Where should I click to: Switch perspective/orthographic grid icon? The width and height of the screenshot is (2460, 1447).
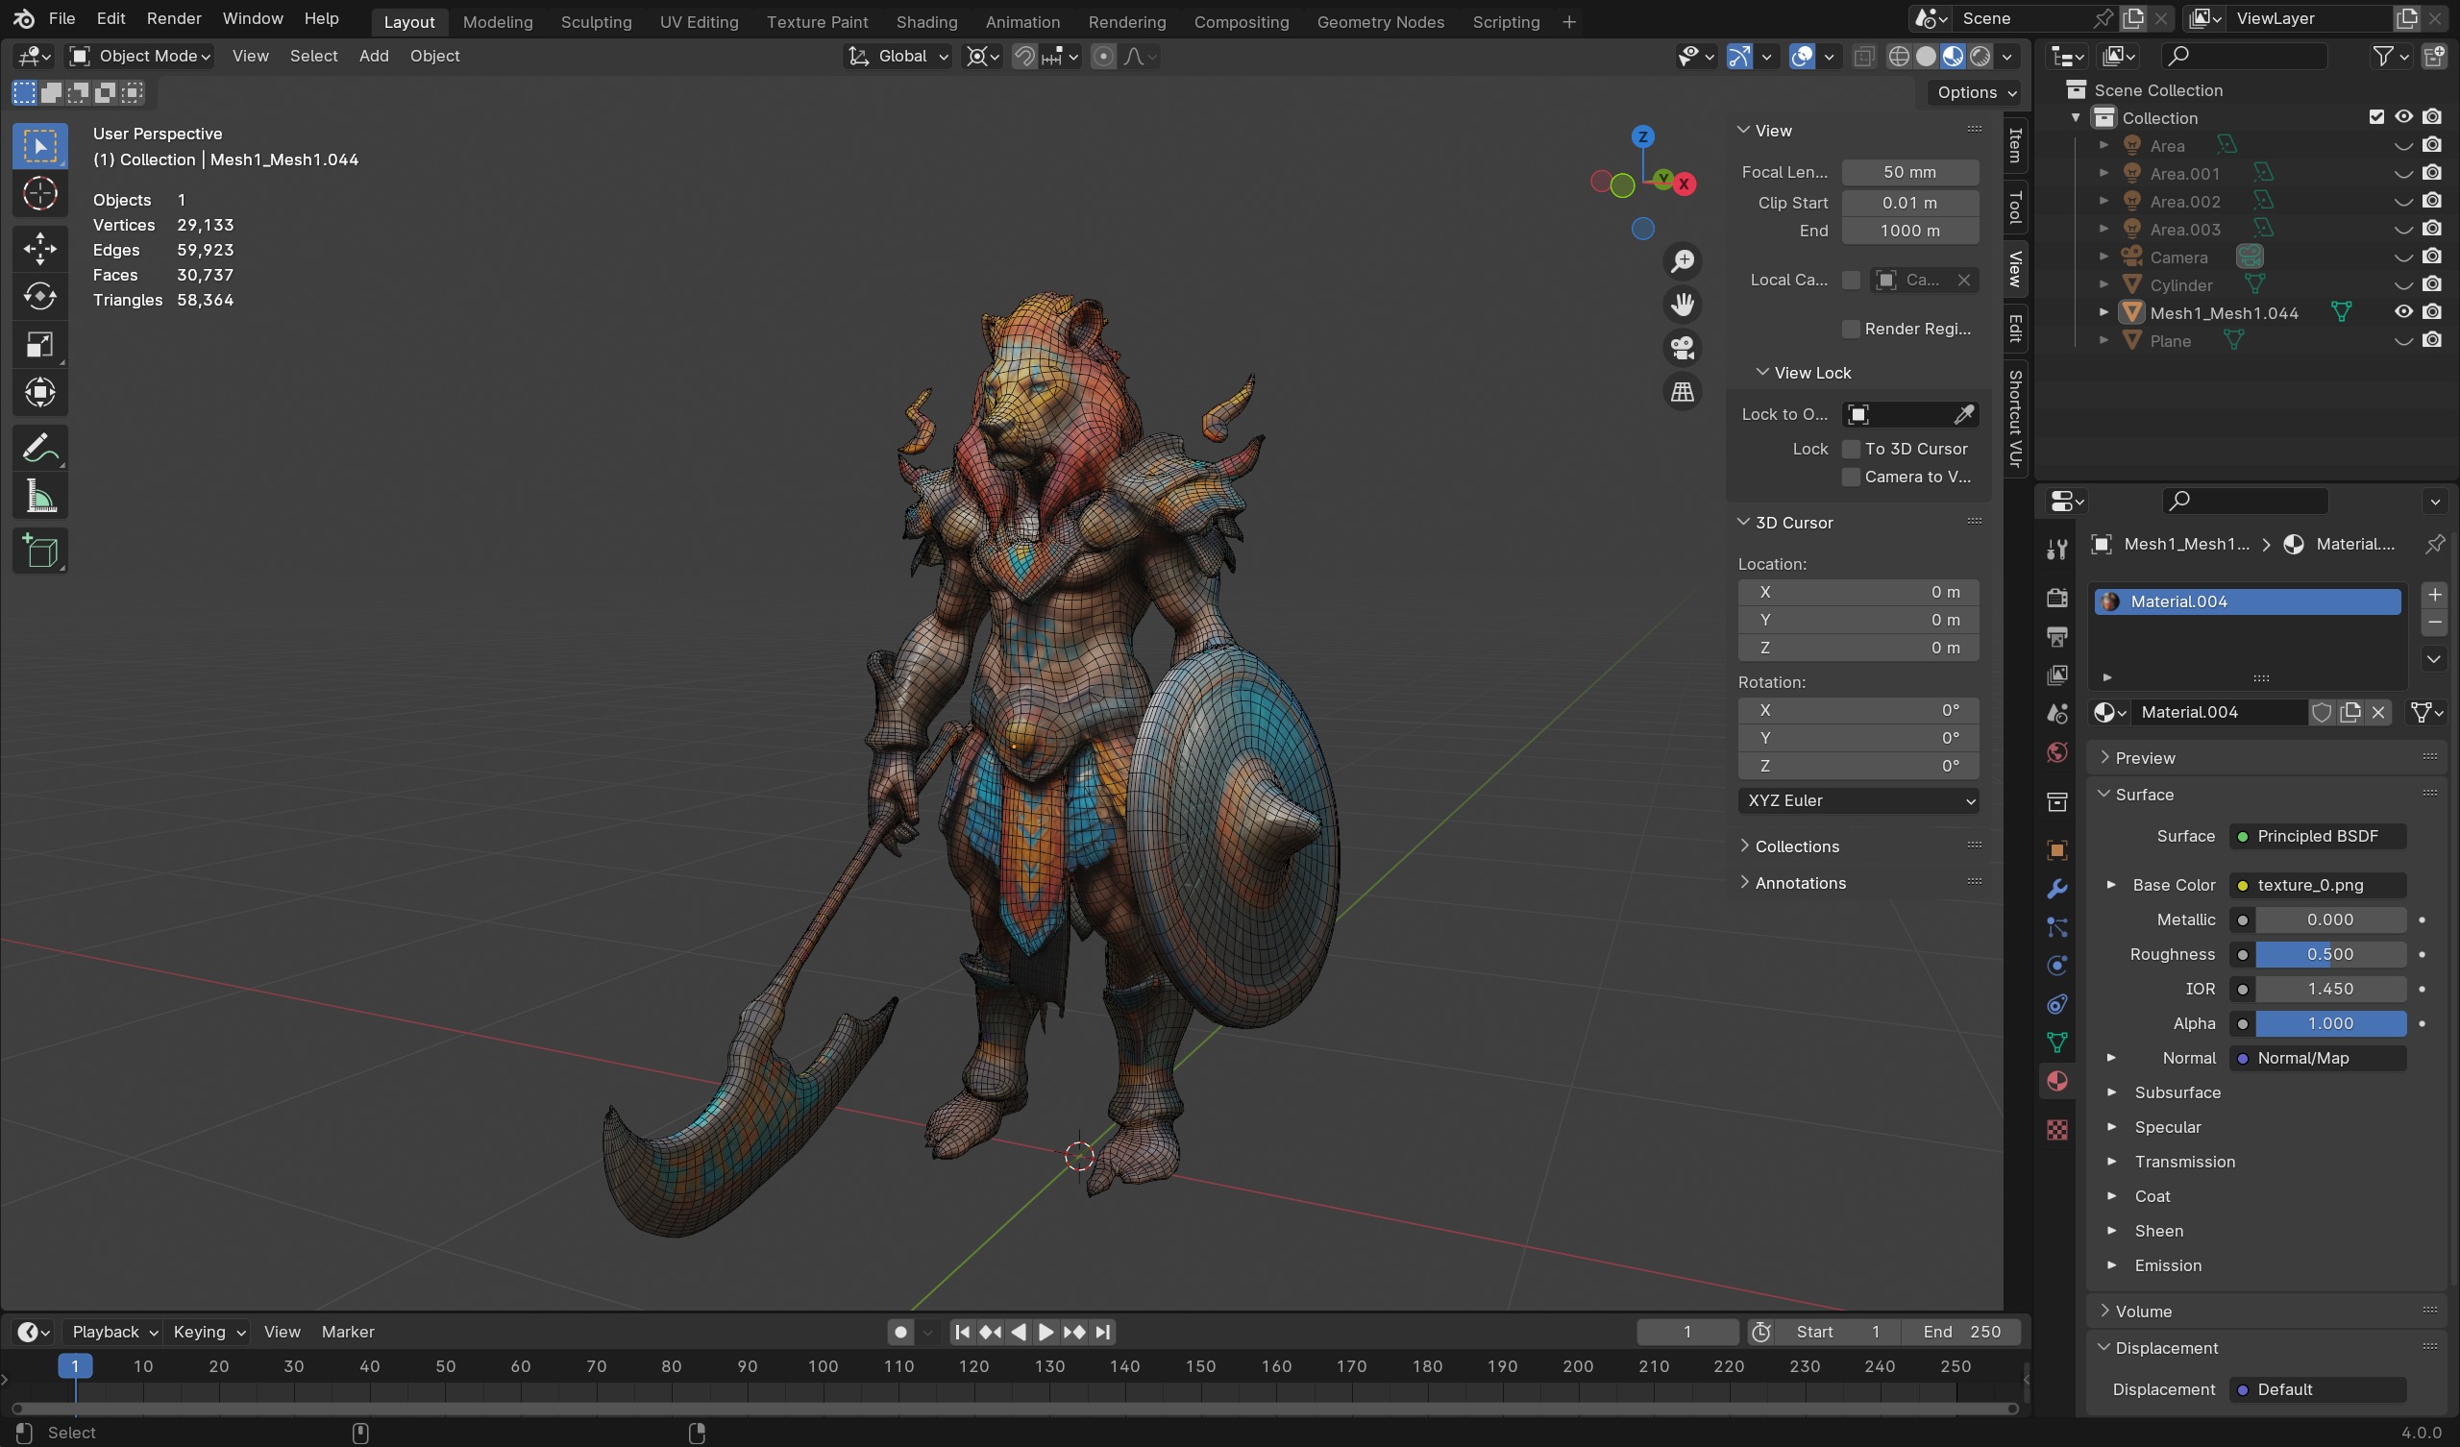(x=1682, y=391)
